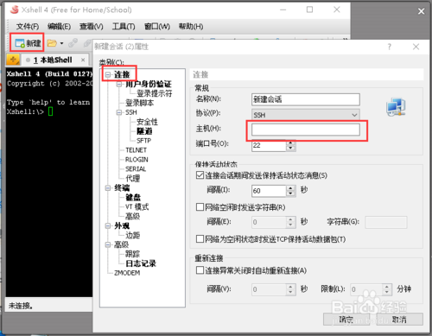Collapse the 连接 tree node
This screenshot has width=432, height=336.
tap(108, 75)
